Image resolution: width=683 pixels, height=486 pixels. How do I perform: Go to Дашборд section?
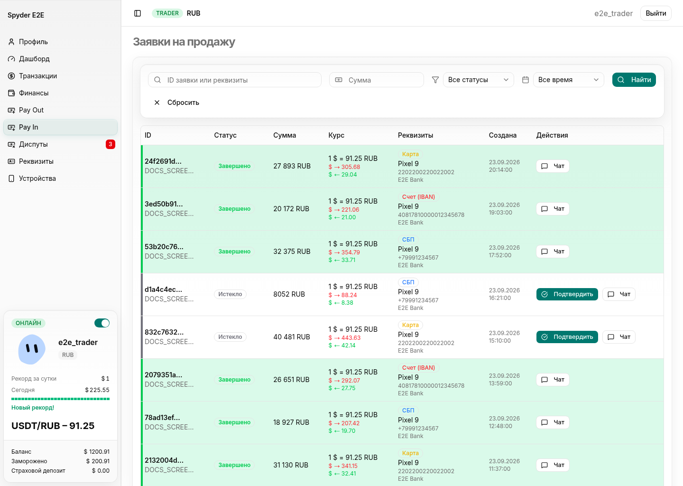[x=60, y=59]
